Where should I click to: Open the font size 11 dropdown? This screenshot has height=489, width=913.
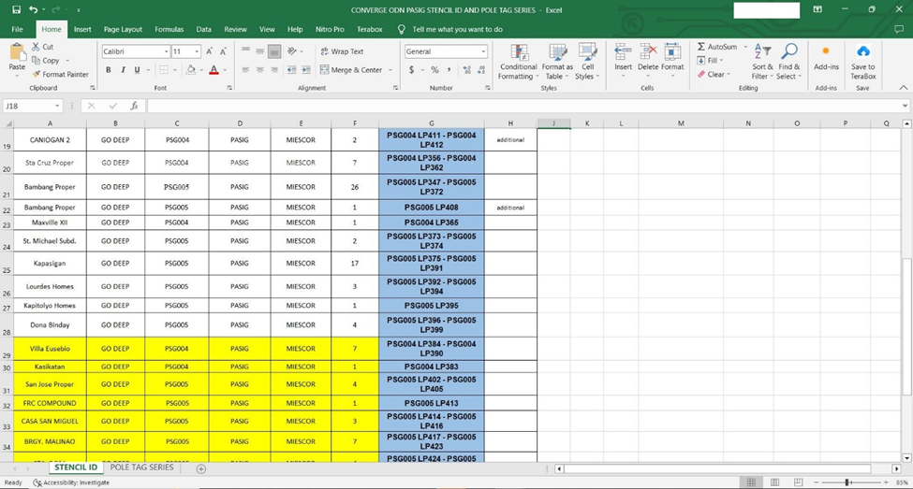197,51
